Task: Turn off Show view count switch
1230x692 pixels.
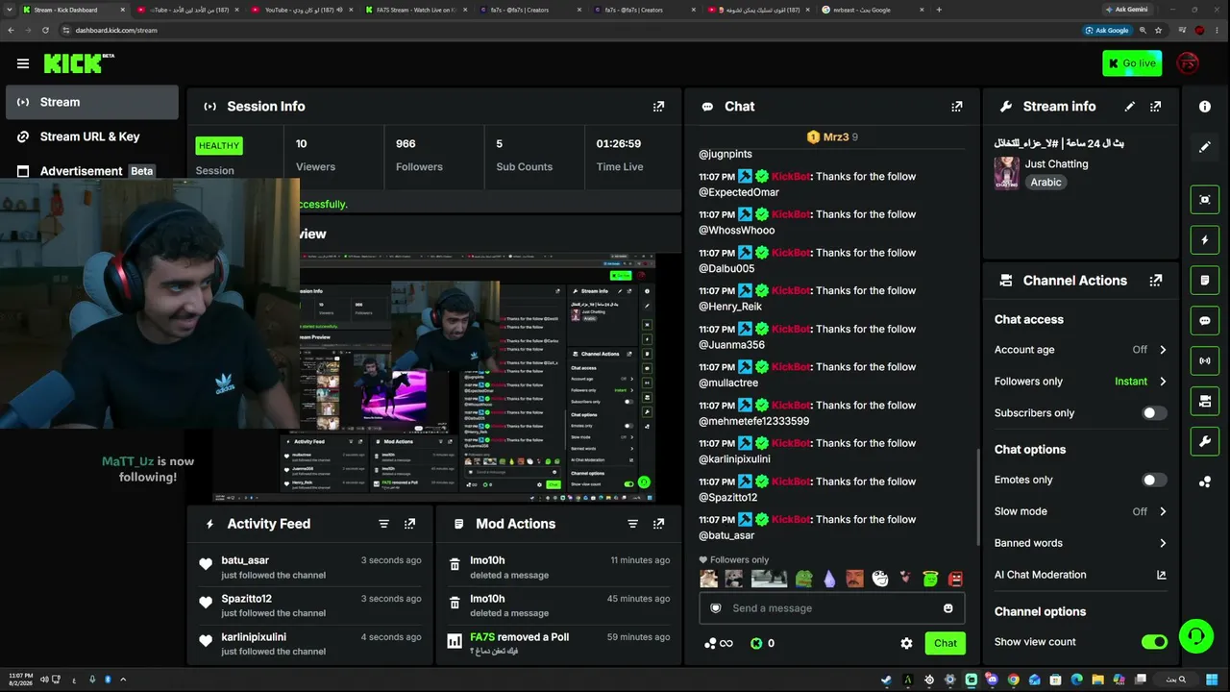Action: [1154, 642]
